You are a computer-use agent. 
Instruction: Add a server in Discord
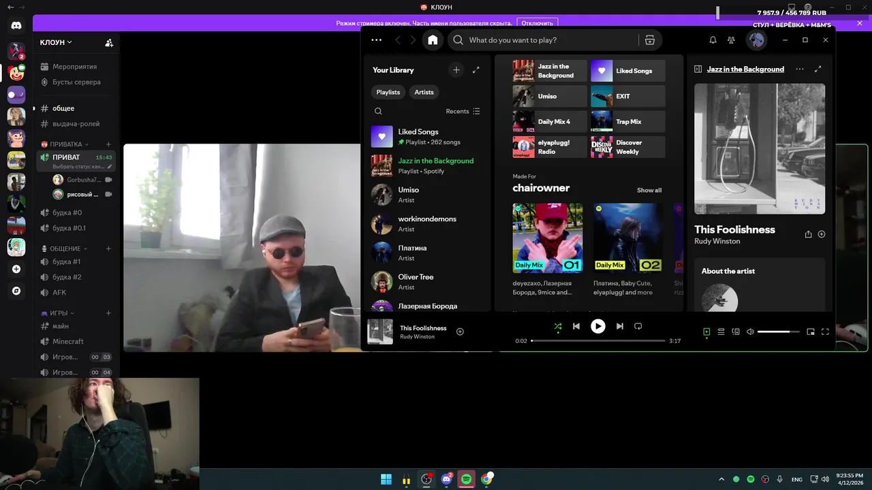coord(16,269)
